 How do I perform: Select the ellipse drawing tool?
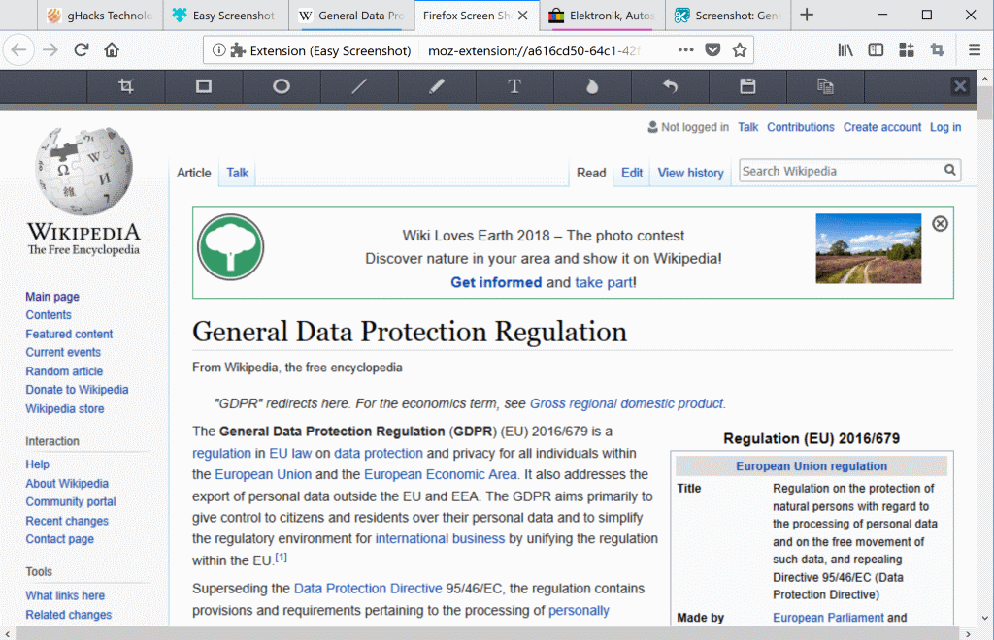click(x=282, y=86)
